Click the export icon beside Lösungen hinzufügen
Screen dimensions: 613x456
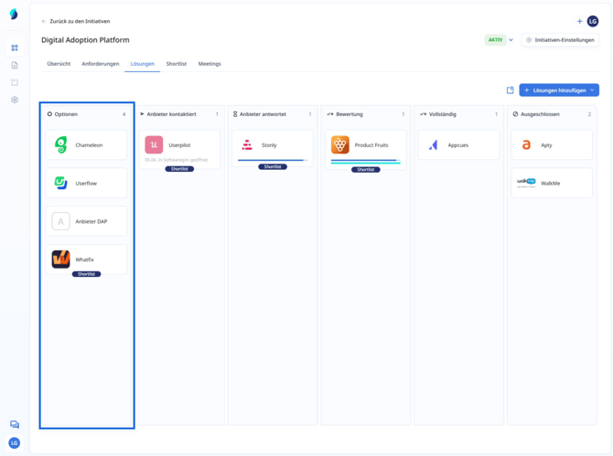click(510, 90)
